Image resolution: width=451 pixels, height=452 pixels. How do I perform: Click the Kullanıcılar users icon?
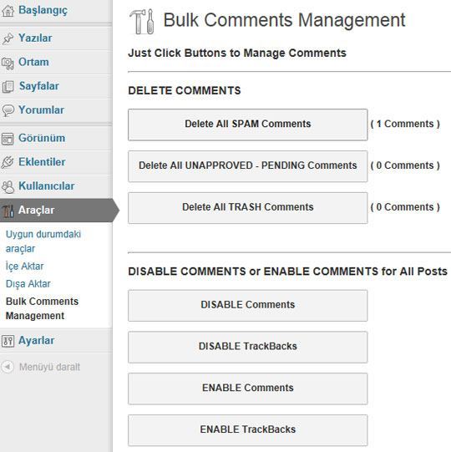(8, 186)
